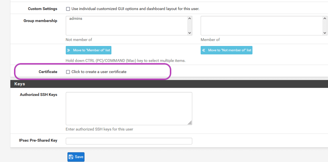Viewport: 328px width, 162px height.
Task: Click the Certificate row label
Action: (48, 72)
